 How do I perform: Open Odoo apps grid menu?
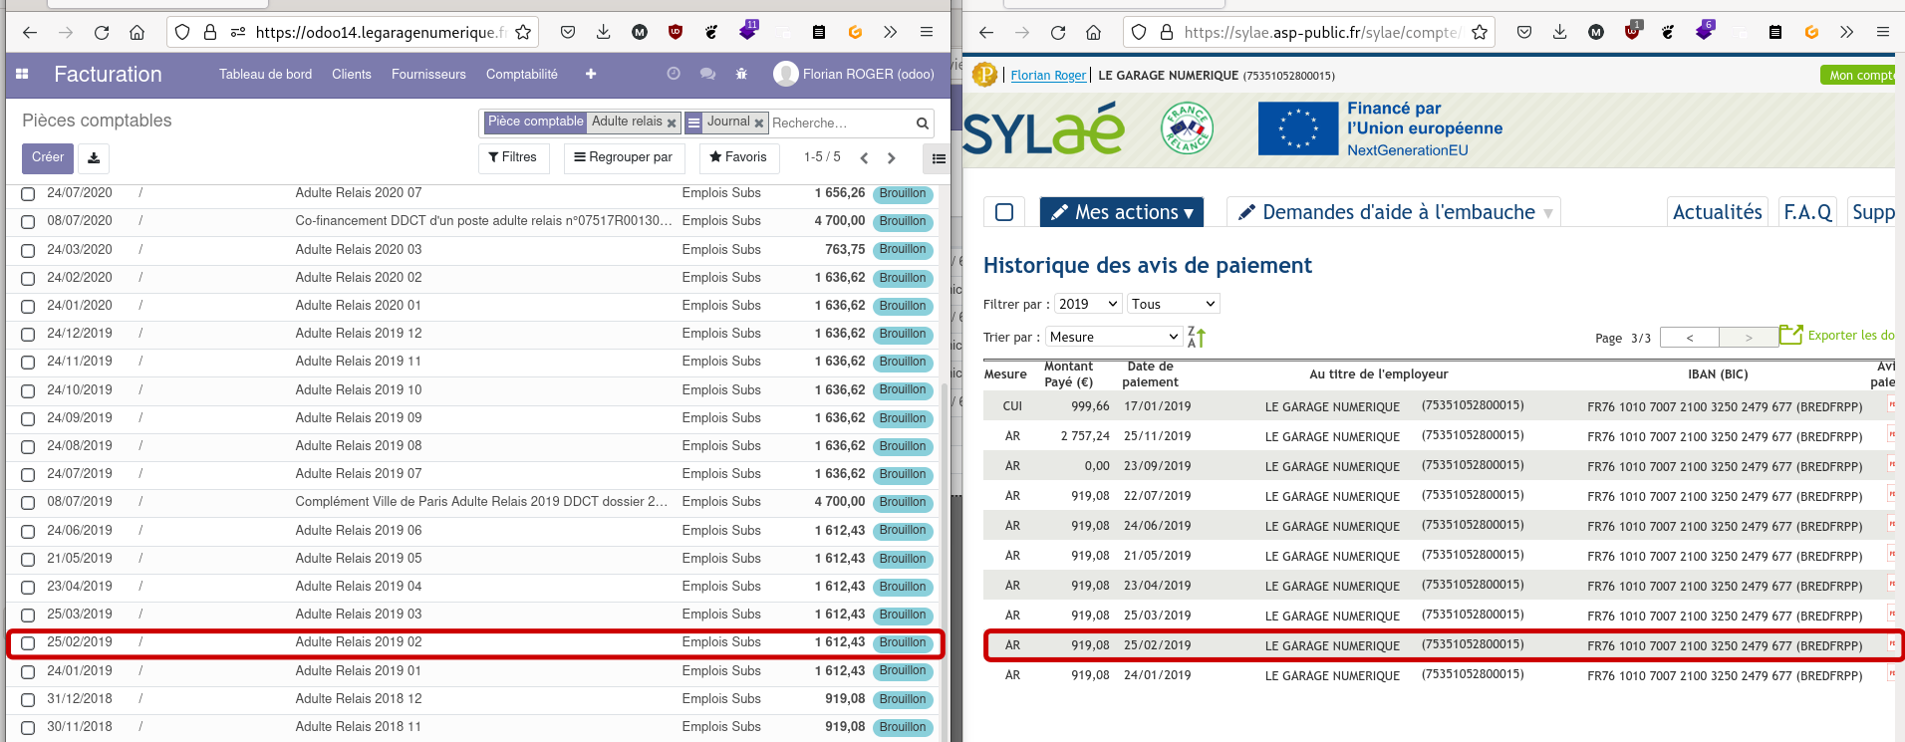point(22,74)
